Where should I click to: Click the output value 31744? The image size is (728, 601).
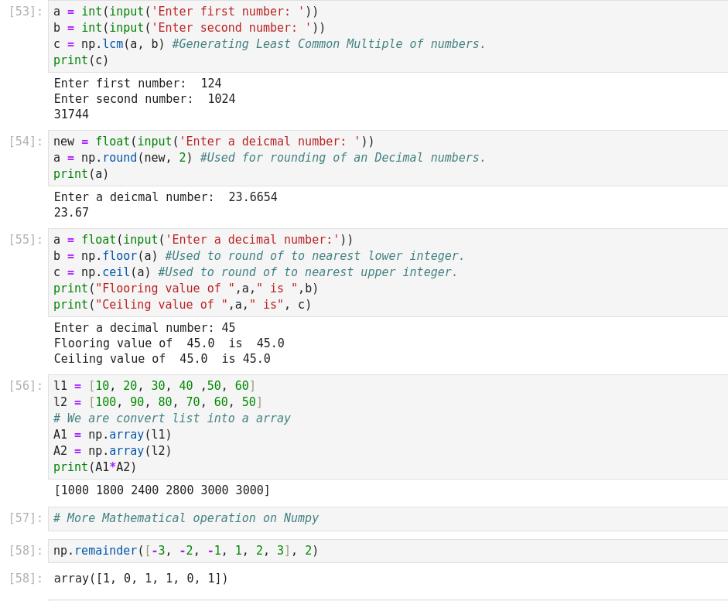(71, 114)
